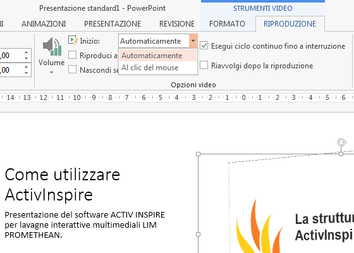Collapse the Inizio dropdown arrow
Viewport: 354px width, 253px height.
coord(193,41)
